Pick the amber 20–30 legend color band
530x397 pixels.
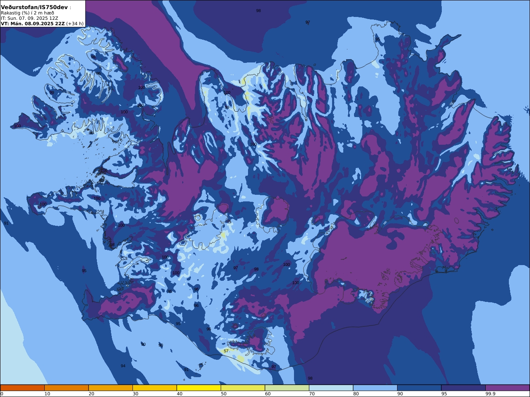point(111,388)
